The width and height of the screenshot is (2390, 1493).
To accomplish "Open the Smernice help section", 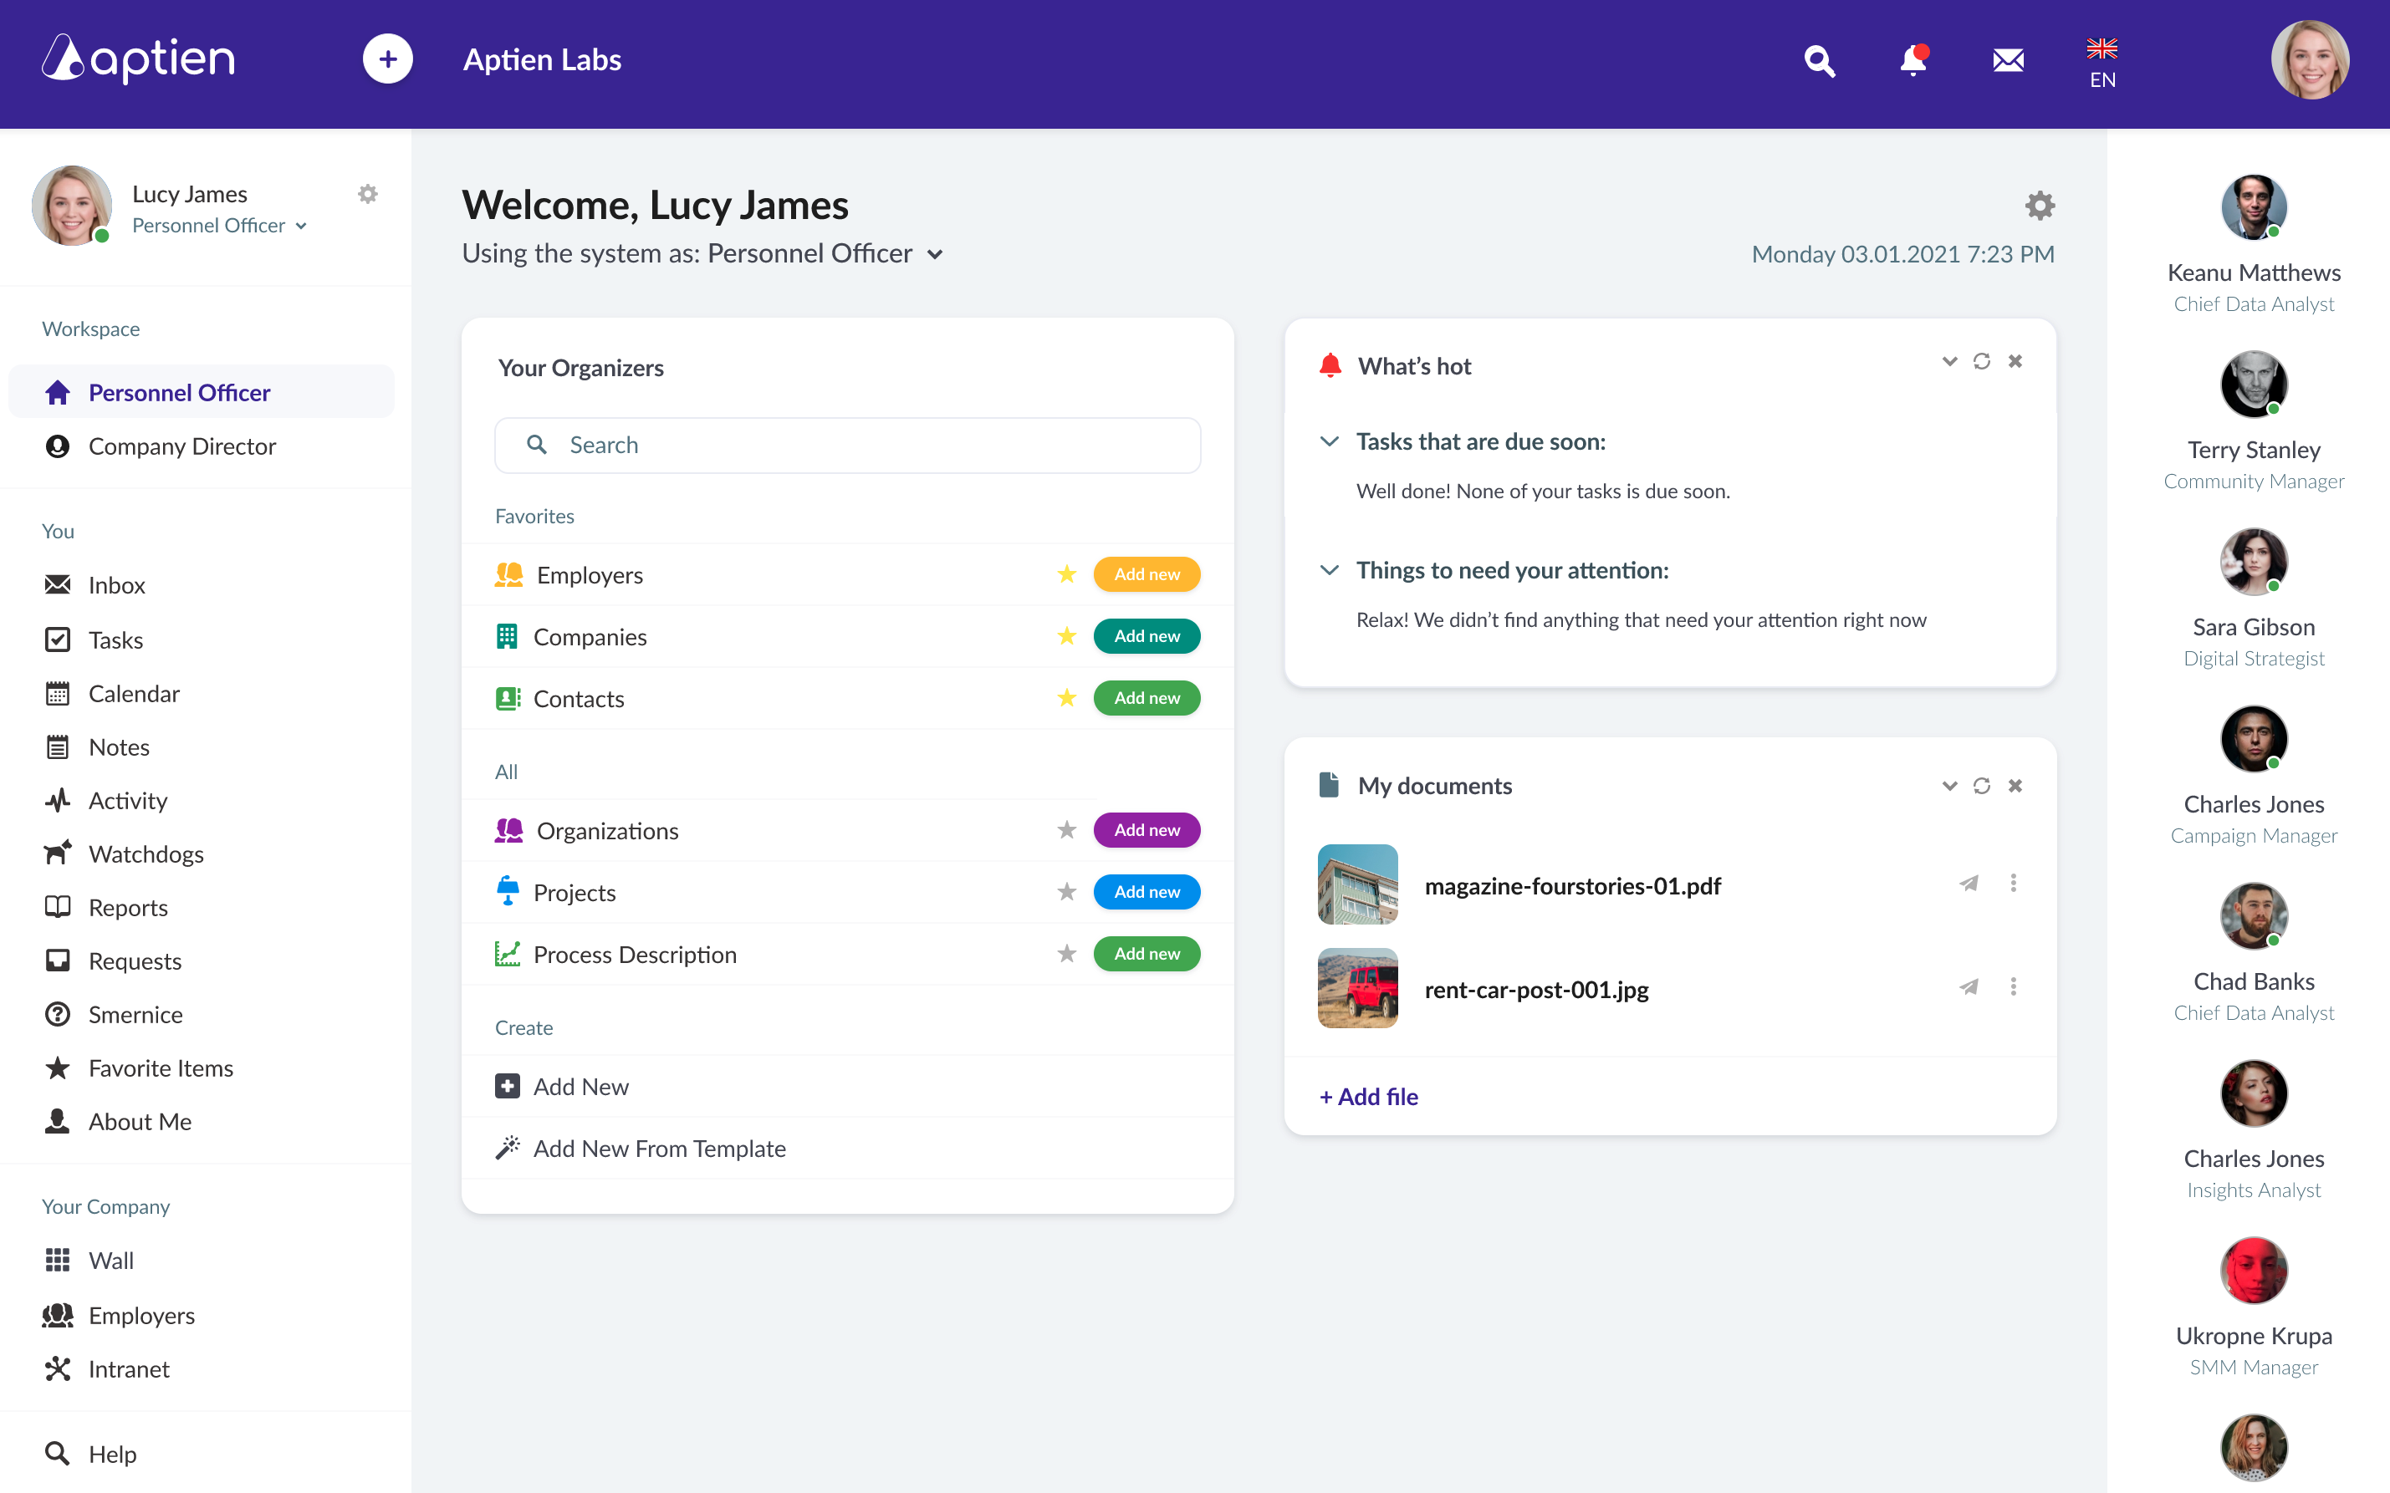I will point(135,1014).
